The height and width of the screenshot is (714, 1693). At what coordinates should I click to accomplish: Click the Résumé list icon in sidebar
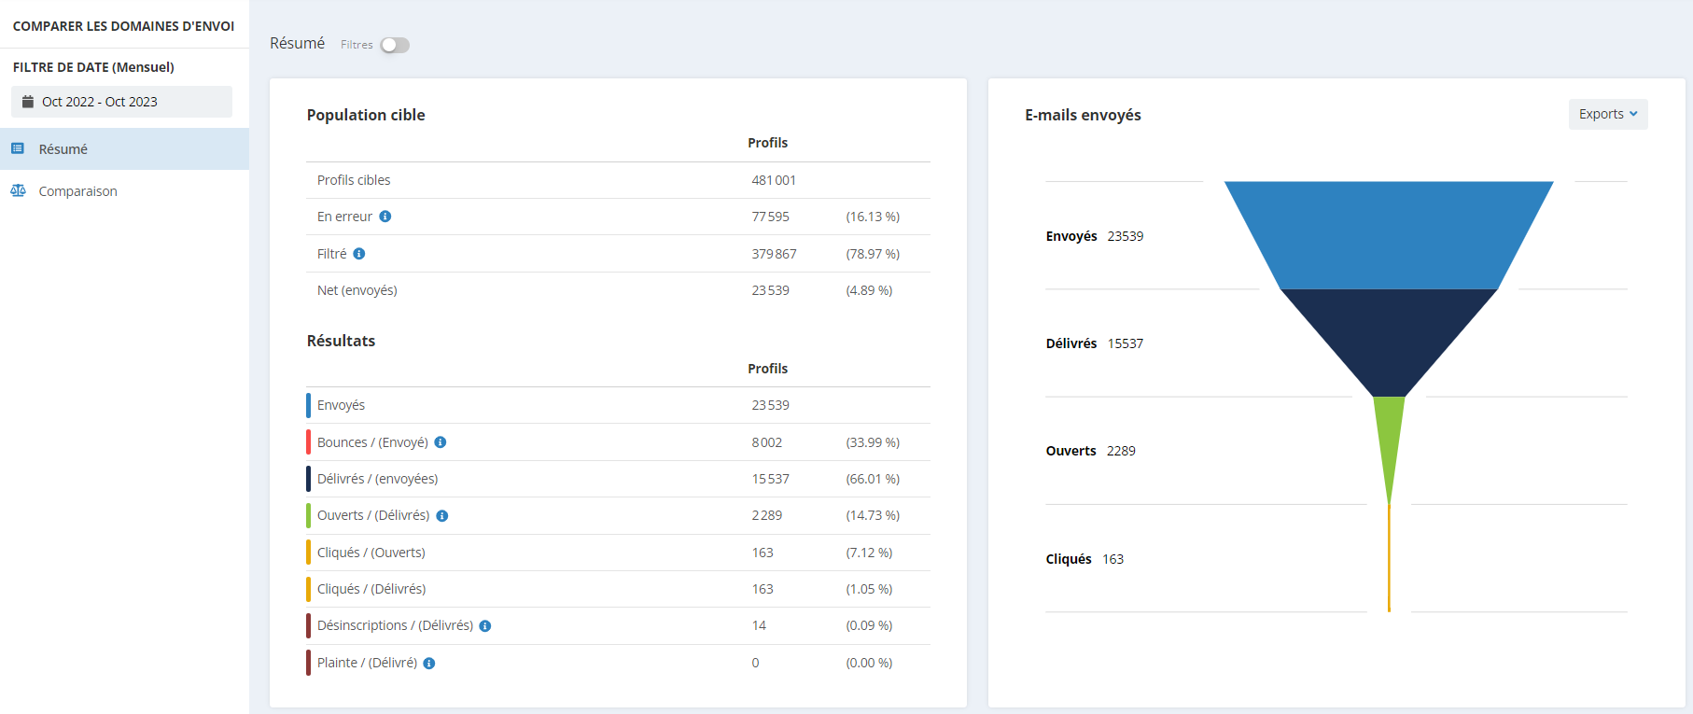click(18, 148)
